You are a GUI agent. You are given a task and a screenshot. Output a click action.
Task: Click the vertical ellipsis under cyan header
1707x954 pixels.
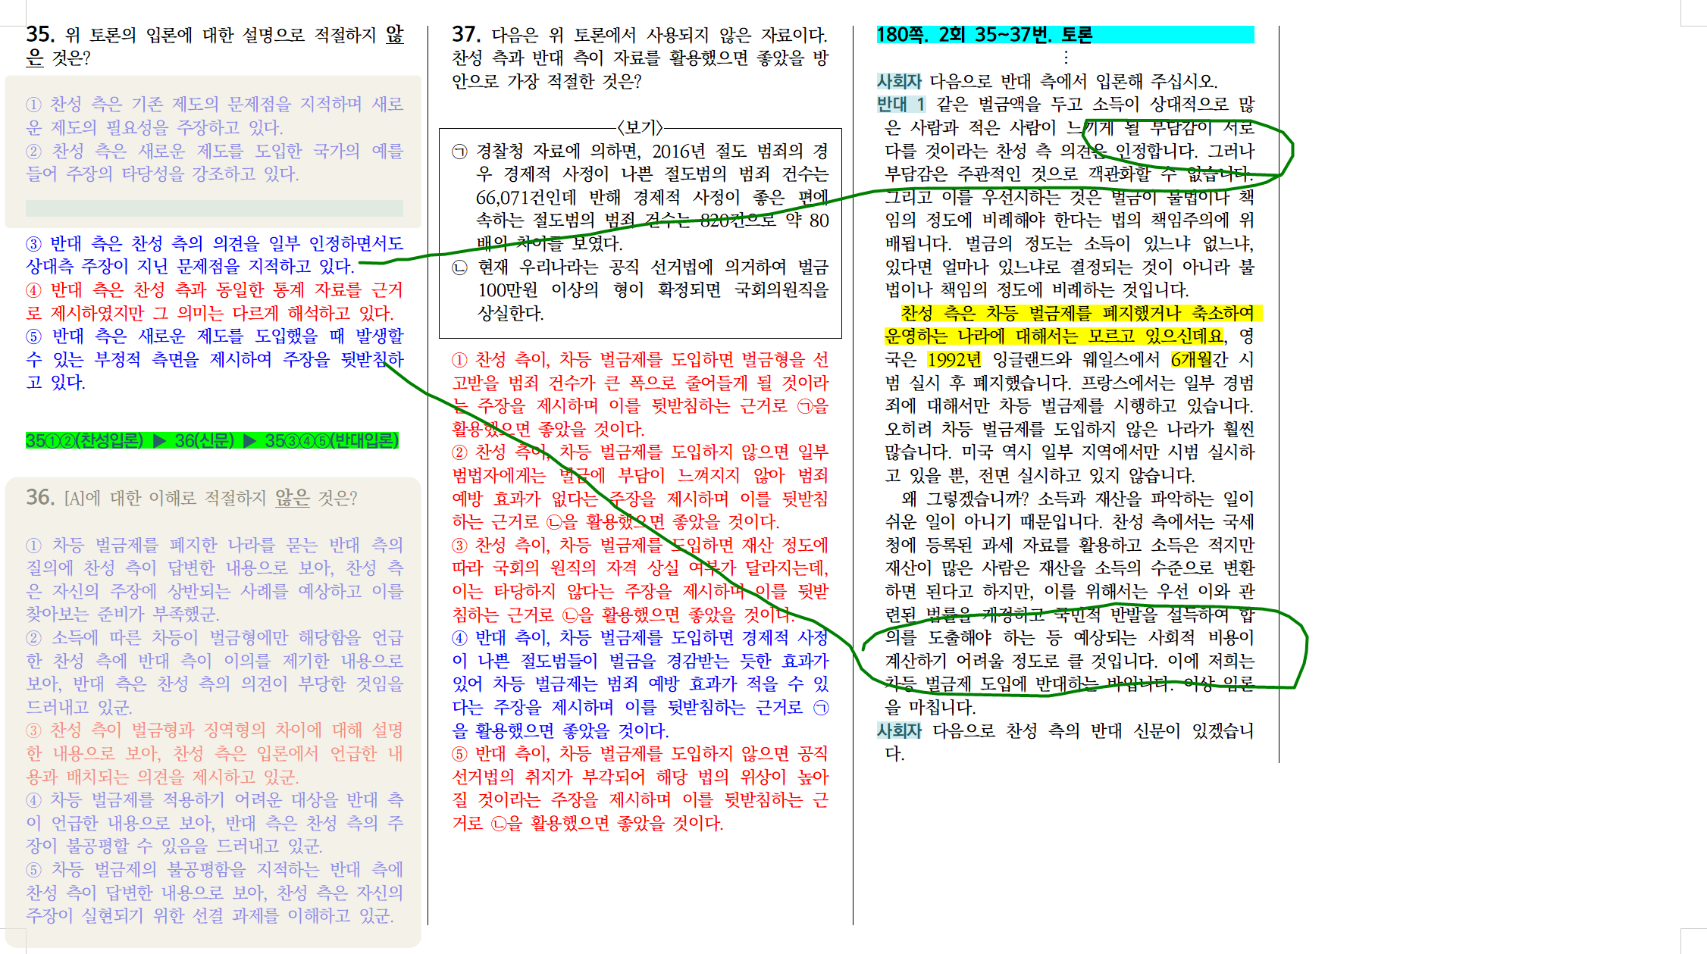(x=1066, y=58)
